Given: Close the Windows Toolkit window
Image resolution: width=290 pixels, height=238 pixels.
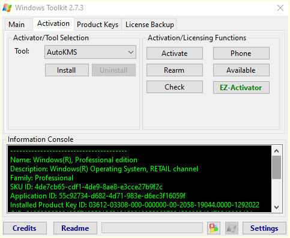Looking at the screenshot, I should coord(280,8).
